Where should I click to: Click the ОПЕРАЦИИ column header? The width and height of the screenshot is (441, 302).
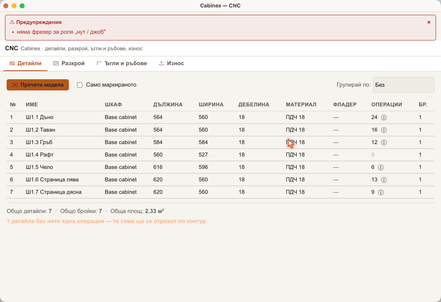click(x=387, y=104)
